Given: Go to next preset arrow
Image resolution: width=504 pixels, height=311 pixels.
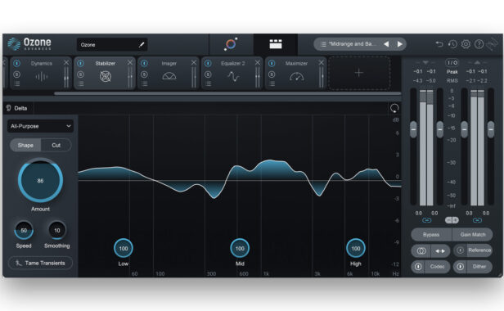Looking at the screenshot, I should (399, 44).
